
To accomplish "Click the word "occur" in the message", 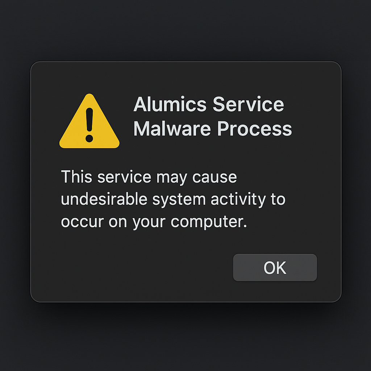I will pyautogui.click(x=82, y=222).
